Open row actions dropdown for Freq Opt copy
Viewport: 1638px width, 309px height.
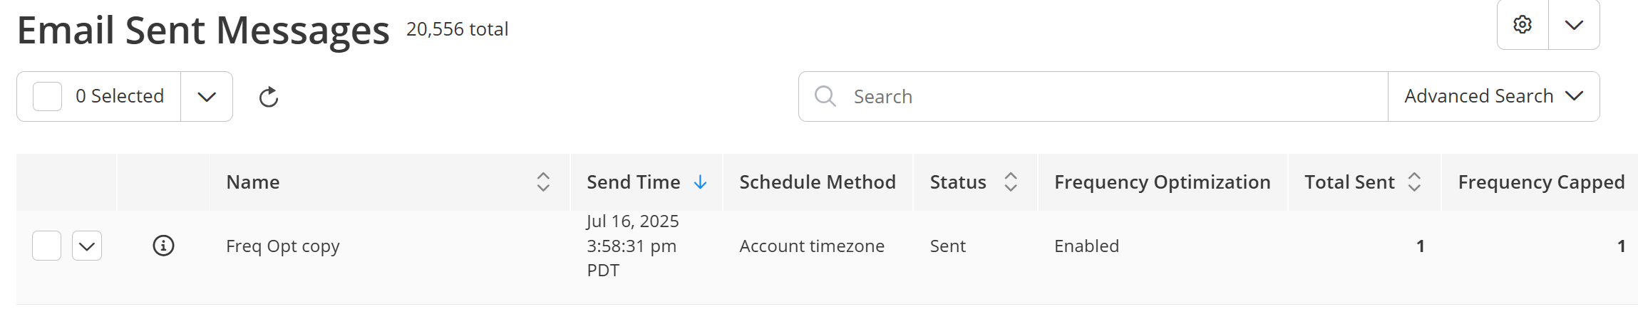[x=87, y=246]
